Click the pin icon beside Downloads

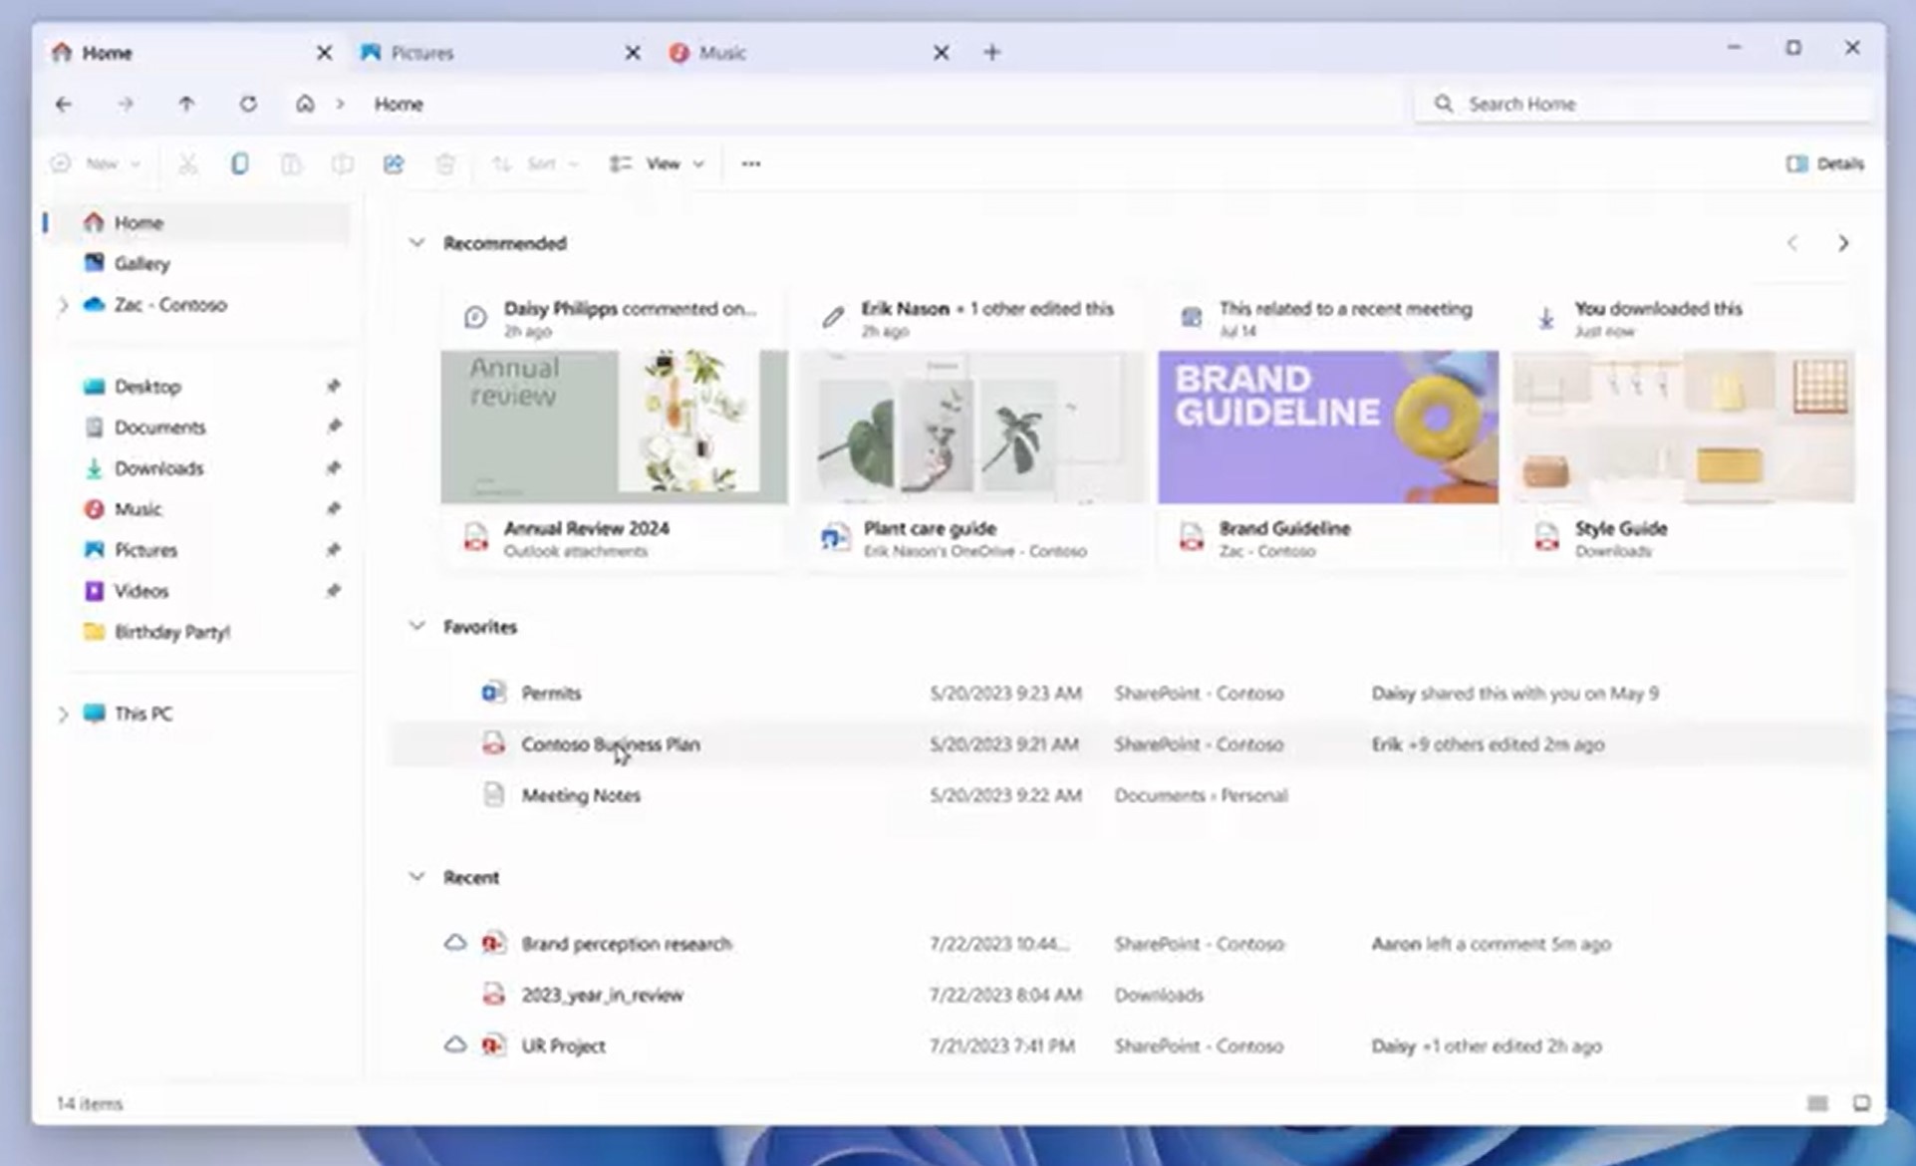(334, 467)
